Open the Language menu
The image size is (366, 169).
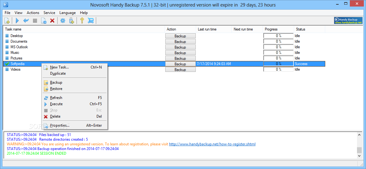[x=68, y=13]
